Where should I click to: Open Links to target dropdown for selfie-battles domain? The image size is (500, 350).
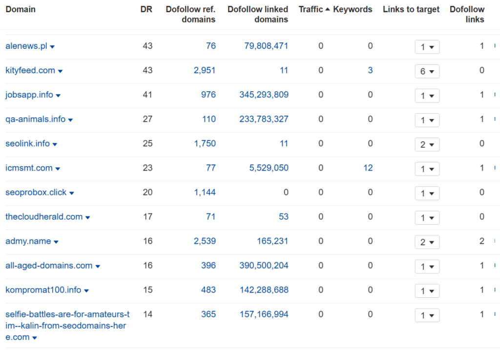pyautogui.click(x=427, y=315)
